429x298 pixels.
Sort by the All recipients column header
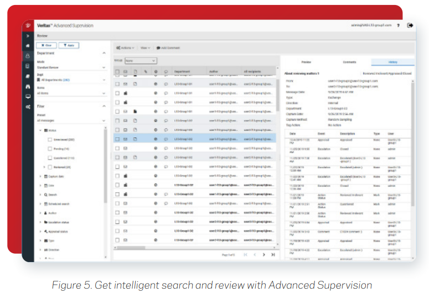pyautogui.click(x=252, y=71)
